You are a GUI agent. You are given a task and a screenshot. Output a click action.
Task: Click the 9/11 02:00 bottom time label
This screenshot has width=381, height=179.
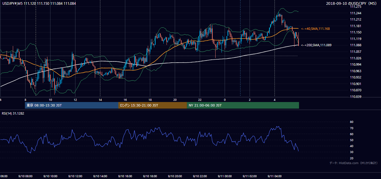click(x=249, y=176)
